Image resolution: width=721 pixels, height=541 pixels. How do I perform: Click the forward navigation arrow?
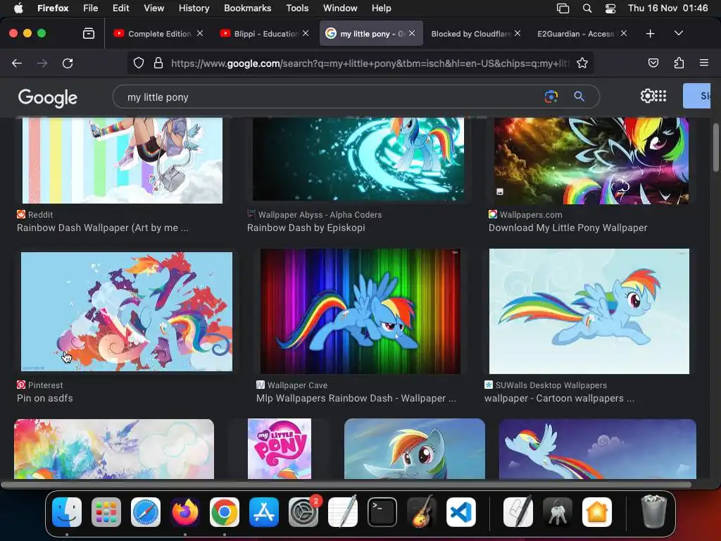[x=42, y=63]
